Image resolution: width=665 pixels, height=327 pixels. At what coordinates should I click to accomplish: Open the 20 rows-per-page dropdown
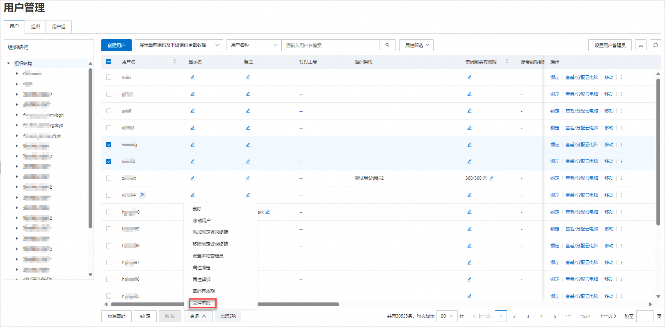click(x=447, y=316)
